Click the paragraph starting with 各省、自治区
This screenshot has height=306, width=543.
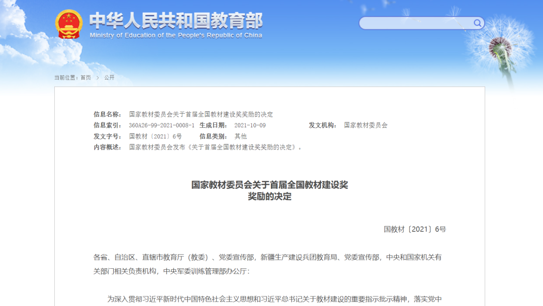coord(267,264)
